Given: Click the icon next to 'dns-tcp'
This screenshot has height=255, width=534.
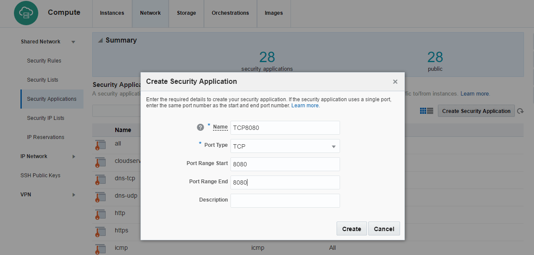Looking at the screenshot, I should [100, 179].
